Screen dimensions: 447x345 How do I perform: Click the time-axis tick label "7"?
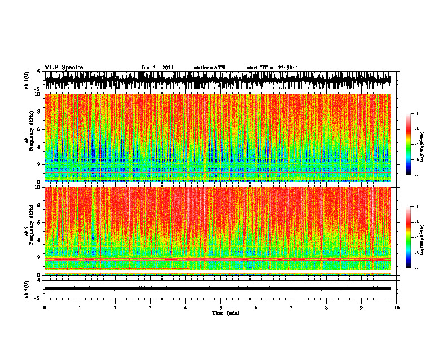click(291, 308)
